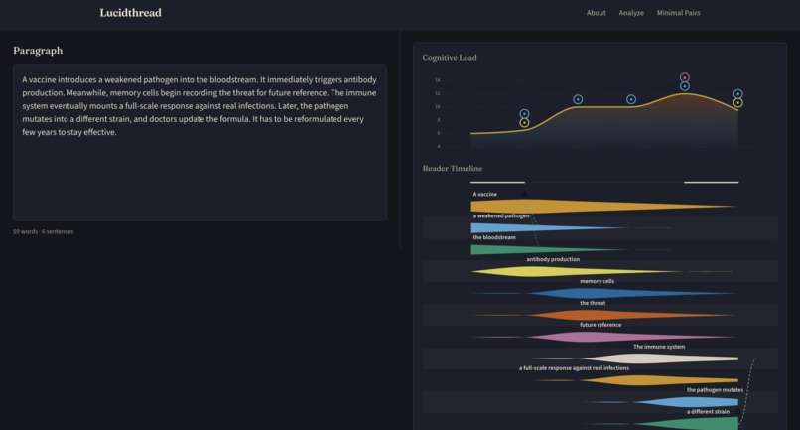The height and width of the screenshot is (430, 800).
Task: Click the Paragraph heading
Action: point(38,51)
